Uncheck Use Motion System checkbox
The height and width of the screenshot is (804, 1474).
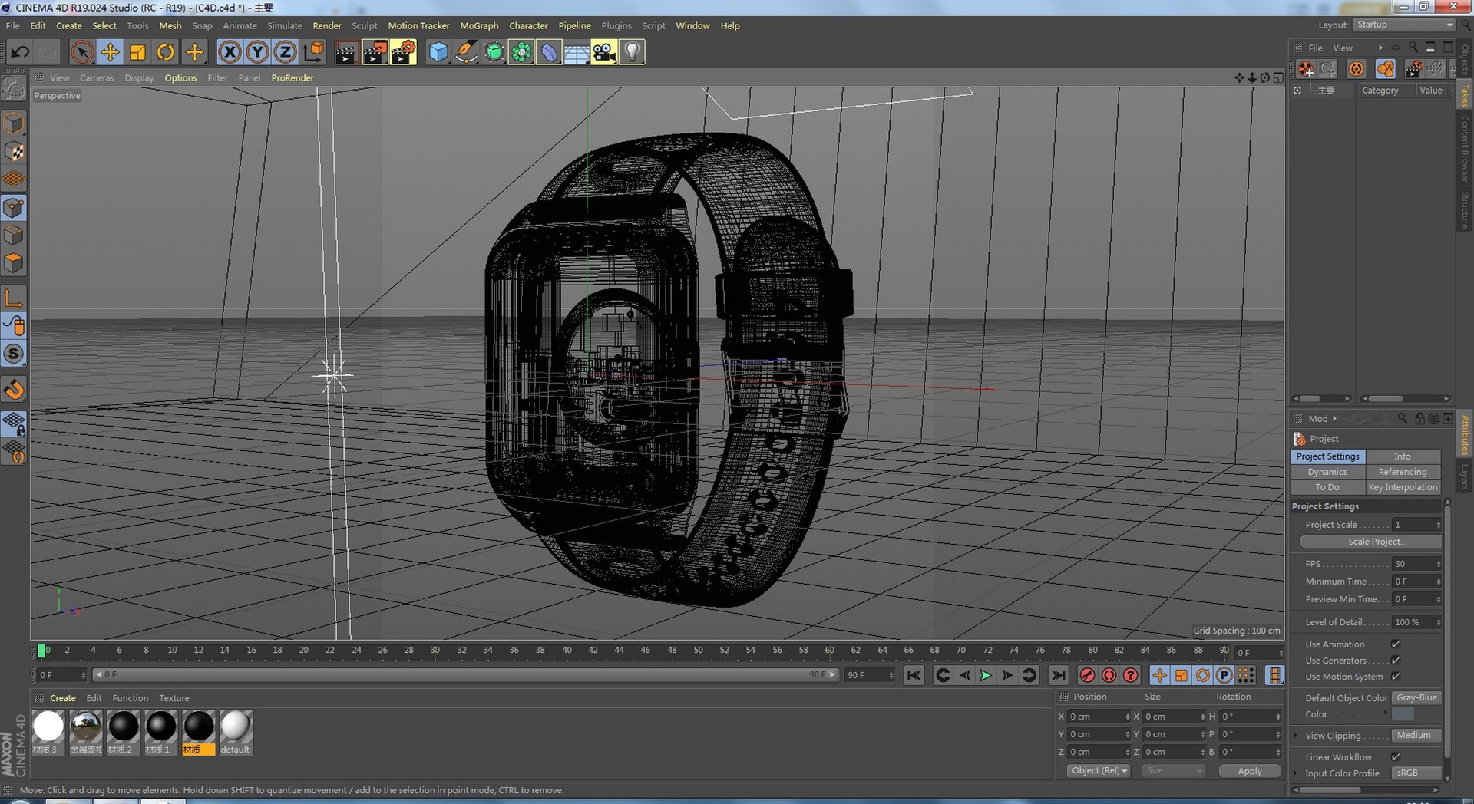1396,677
